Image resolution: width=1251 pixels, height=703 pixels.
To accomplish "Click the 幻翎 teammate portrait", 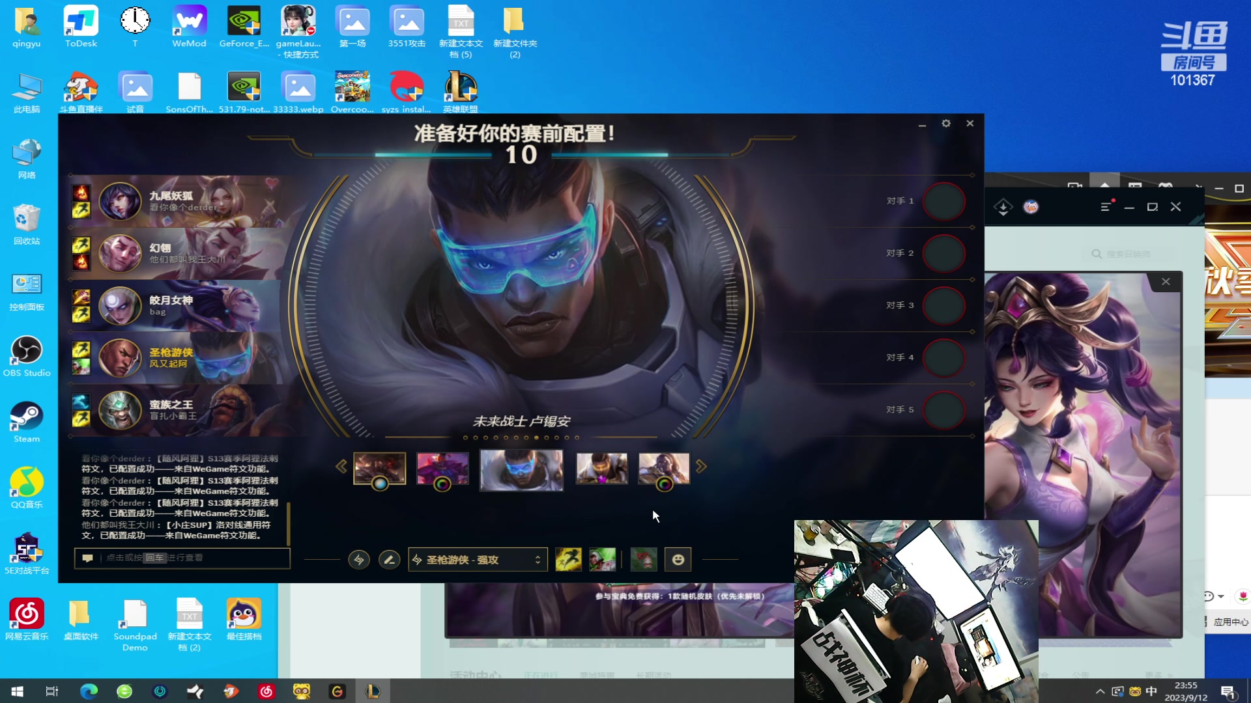I will pyautogui.click(x=120, y=253).
